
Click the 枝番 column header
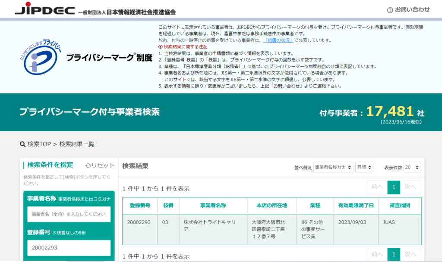click(x=168, y=206)
